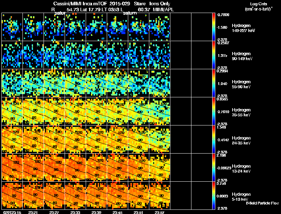Click the 23:21 time axis label

point(33,212)
